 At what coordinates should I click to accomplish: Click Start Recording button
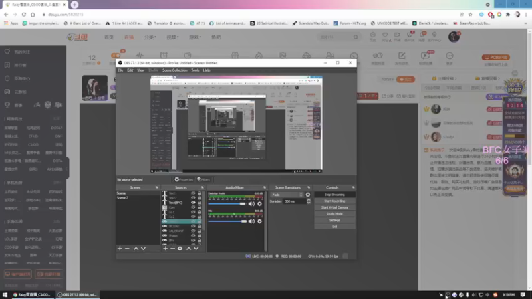pos(334,201)
